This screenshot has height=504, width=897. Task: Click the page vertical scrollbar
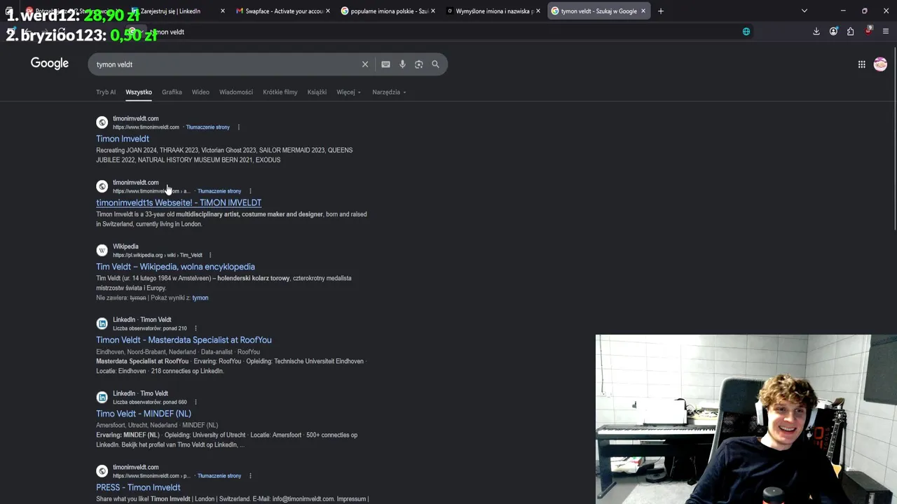894,140
